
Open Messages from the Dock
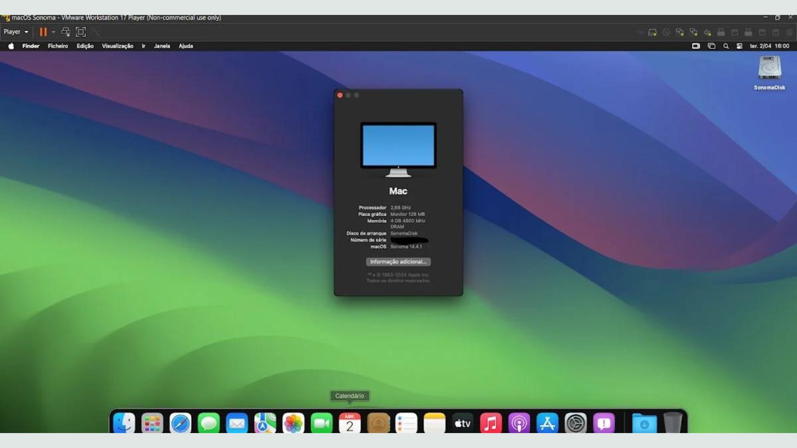coord(208,423)
